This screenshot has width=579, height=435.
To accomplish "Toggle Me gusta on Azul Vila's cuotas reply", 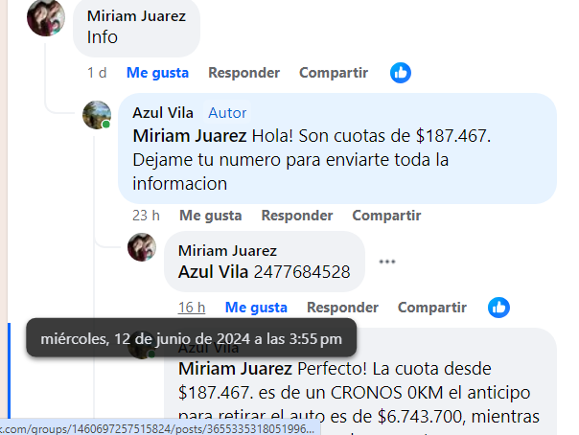I will pyautogui.click(x=211, y=216).
